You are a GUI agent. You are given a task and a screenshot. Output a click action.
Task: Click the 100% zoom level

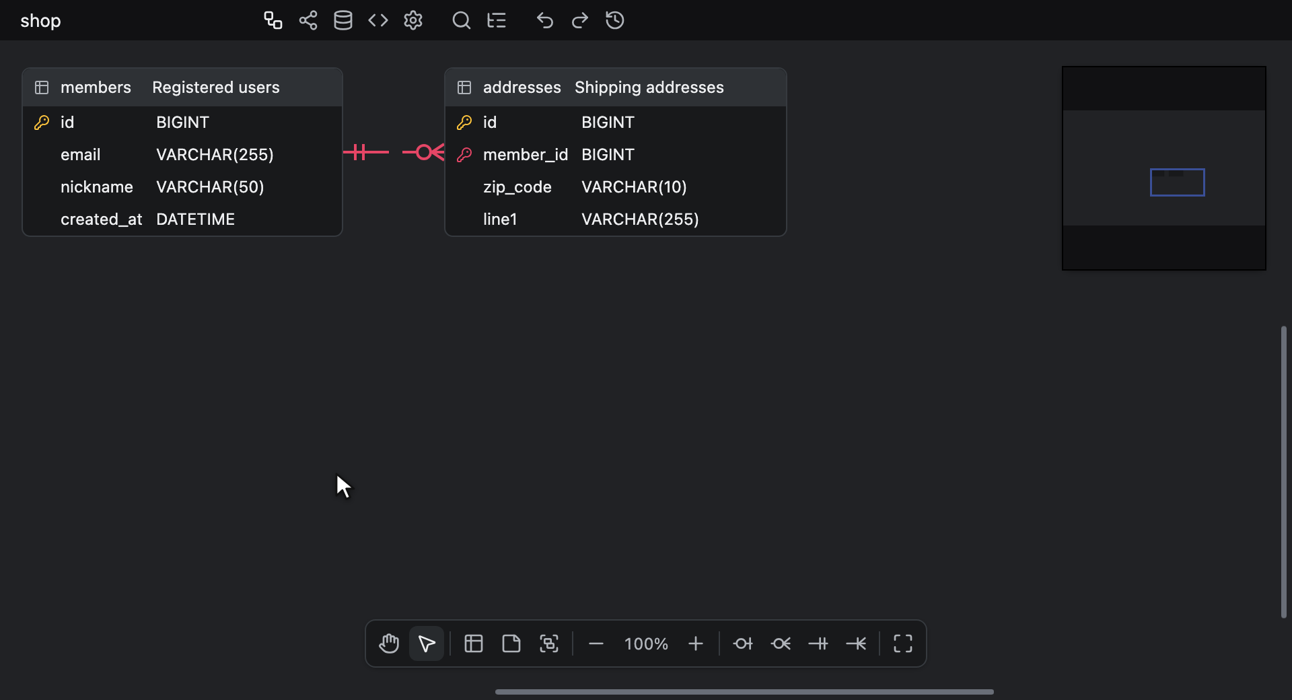tap(646, 644)
